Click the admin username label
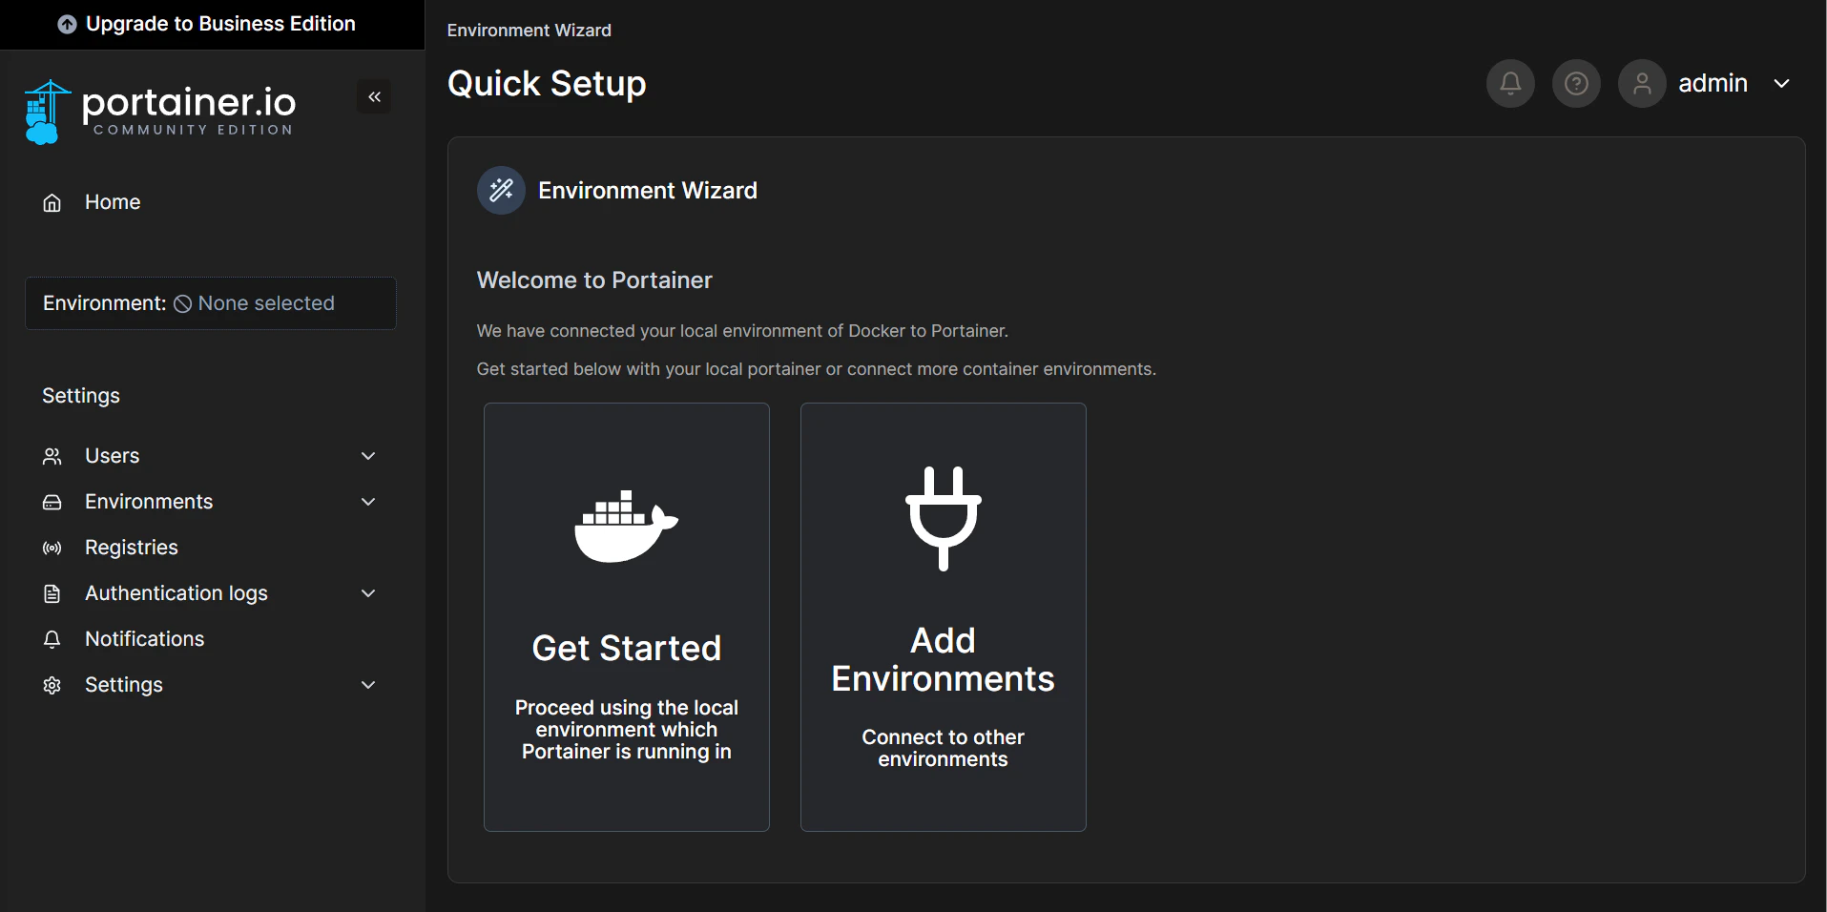Image resolution: width=1827 pixels, height=912 pixels. pos(1713,84)
